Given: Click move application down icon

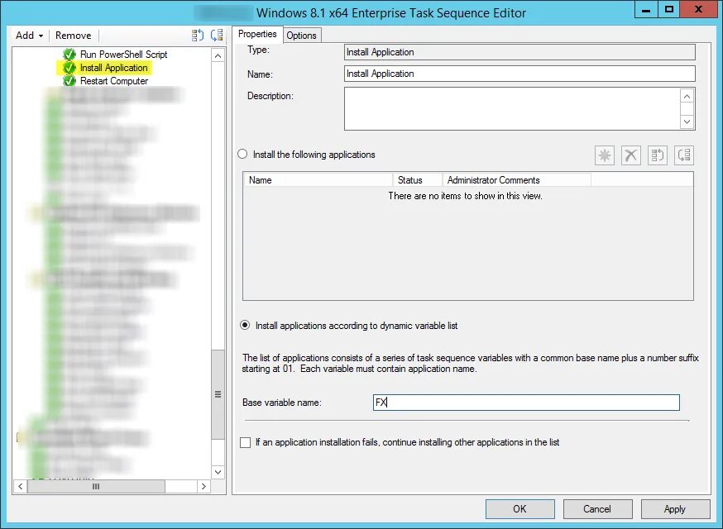Looking at the screenshot, I should tap(684, 155).
